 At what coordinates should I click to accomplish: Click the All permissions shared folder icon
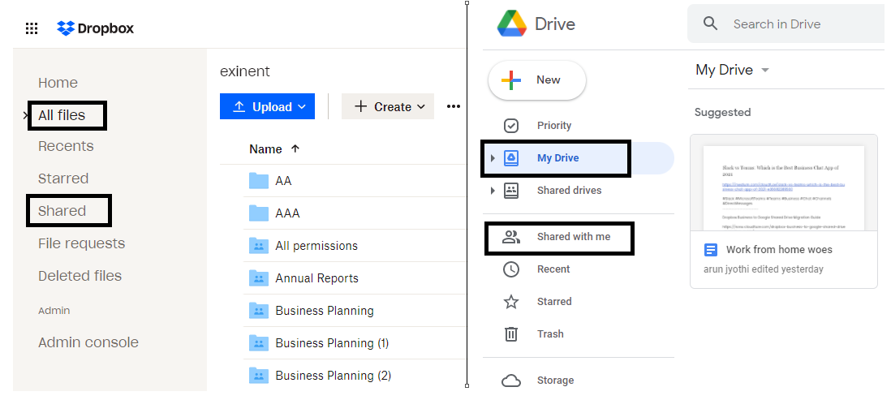pos(259,246)
